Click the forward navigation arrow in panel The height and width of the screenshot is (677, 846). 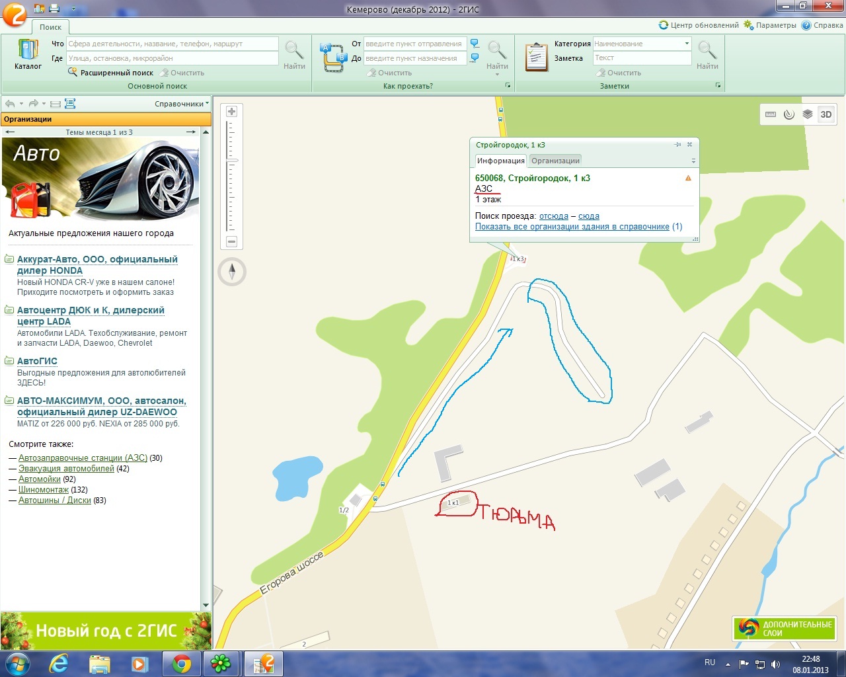point(33,104)
